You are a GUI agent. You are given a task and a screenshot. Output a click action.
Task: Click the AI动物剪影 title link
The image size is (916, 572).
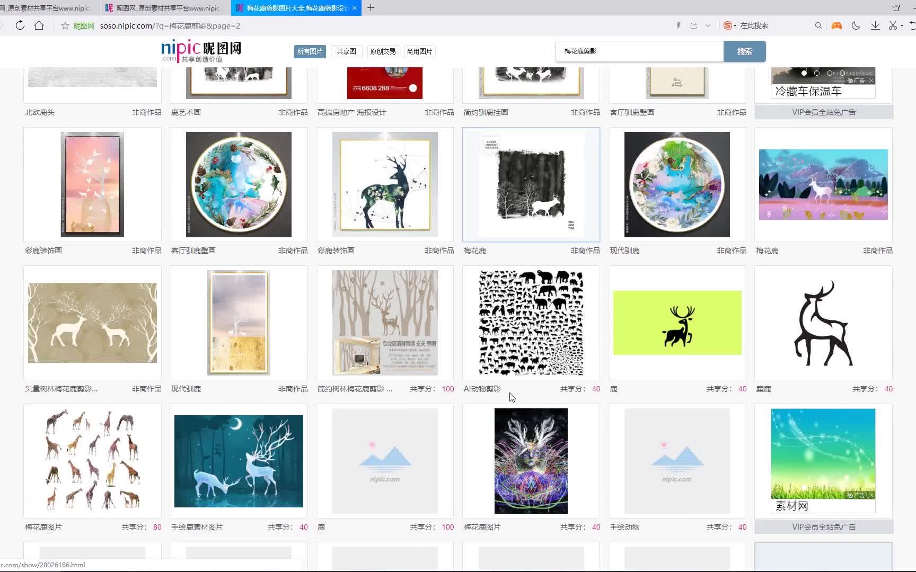point(482,389)
